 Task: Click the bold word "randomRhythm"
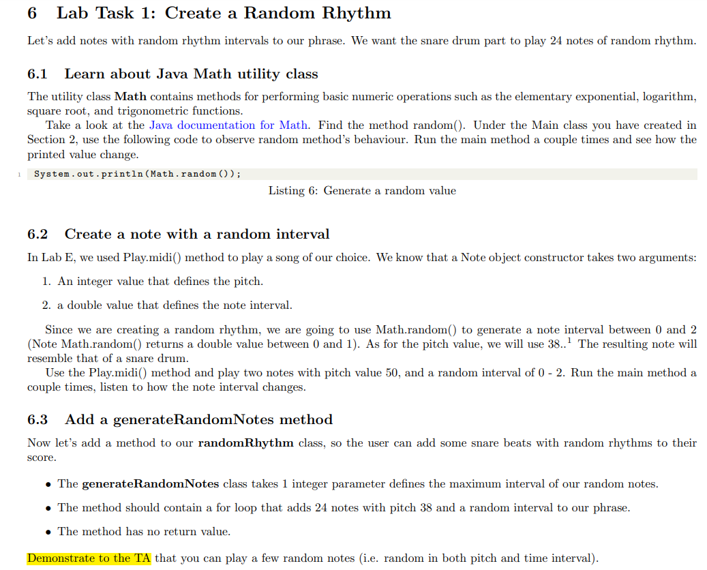245,442
